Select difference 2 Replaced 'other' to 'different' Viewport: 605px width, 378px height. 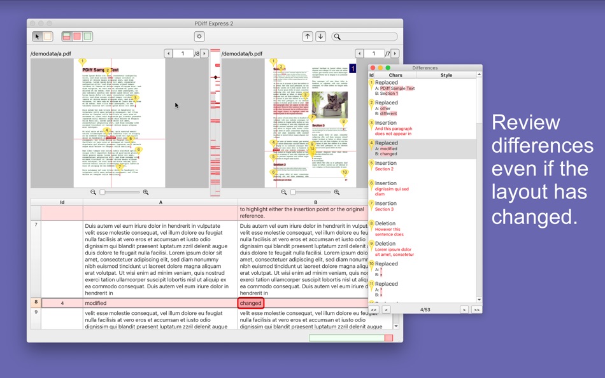click(422, 108)
